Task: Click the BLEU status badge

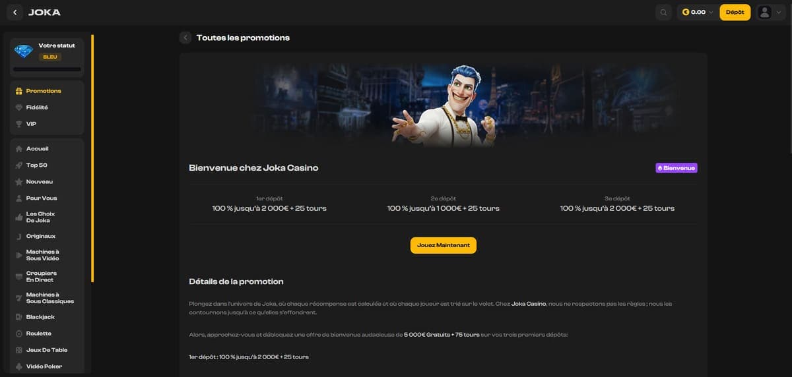Action: [x=50, y=57]
